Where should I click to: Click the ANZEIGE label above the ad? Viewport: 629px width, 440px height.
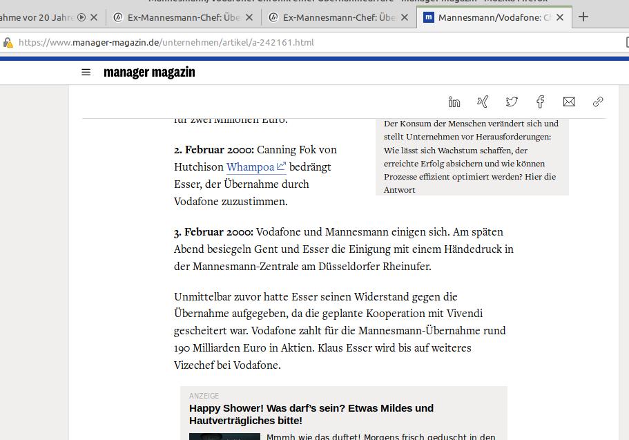204,396
